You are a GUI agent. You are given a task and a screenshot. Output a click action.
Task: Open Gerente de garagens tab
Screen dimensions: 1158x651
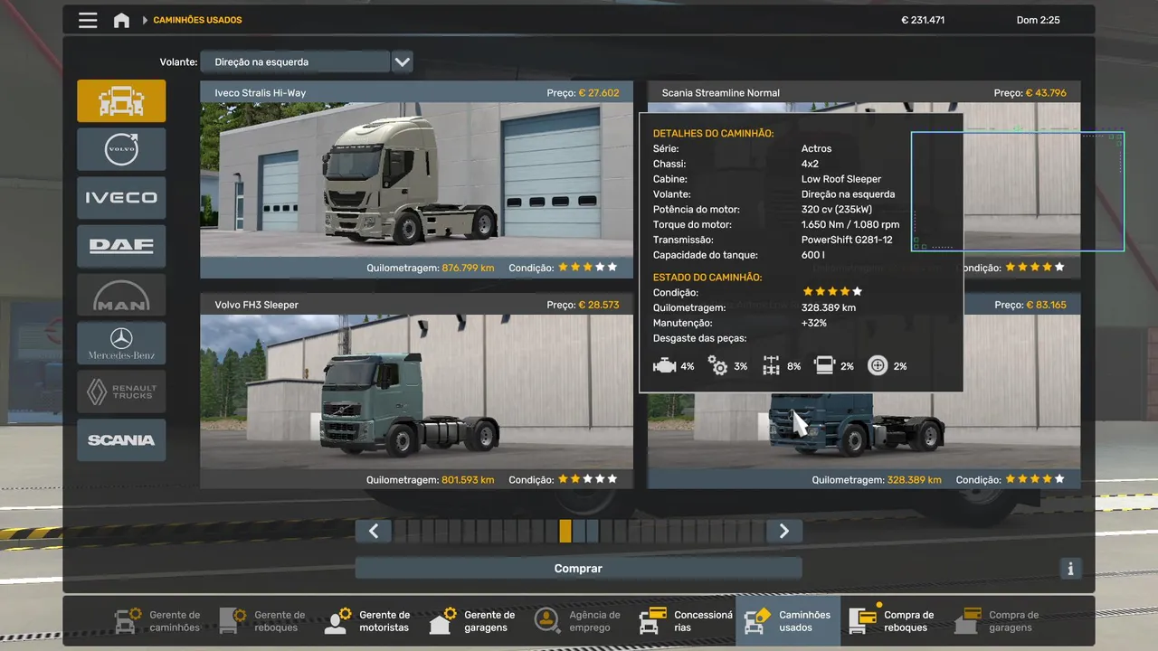click(472, 621)
